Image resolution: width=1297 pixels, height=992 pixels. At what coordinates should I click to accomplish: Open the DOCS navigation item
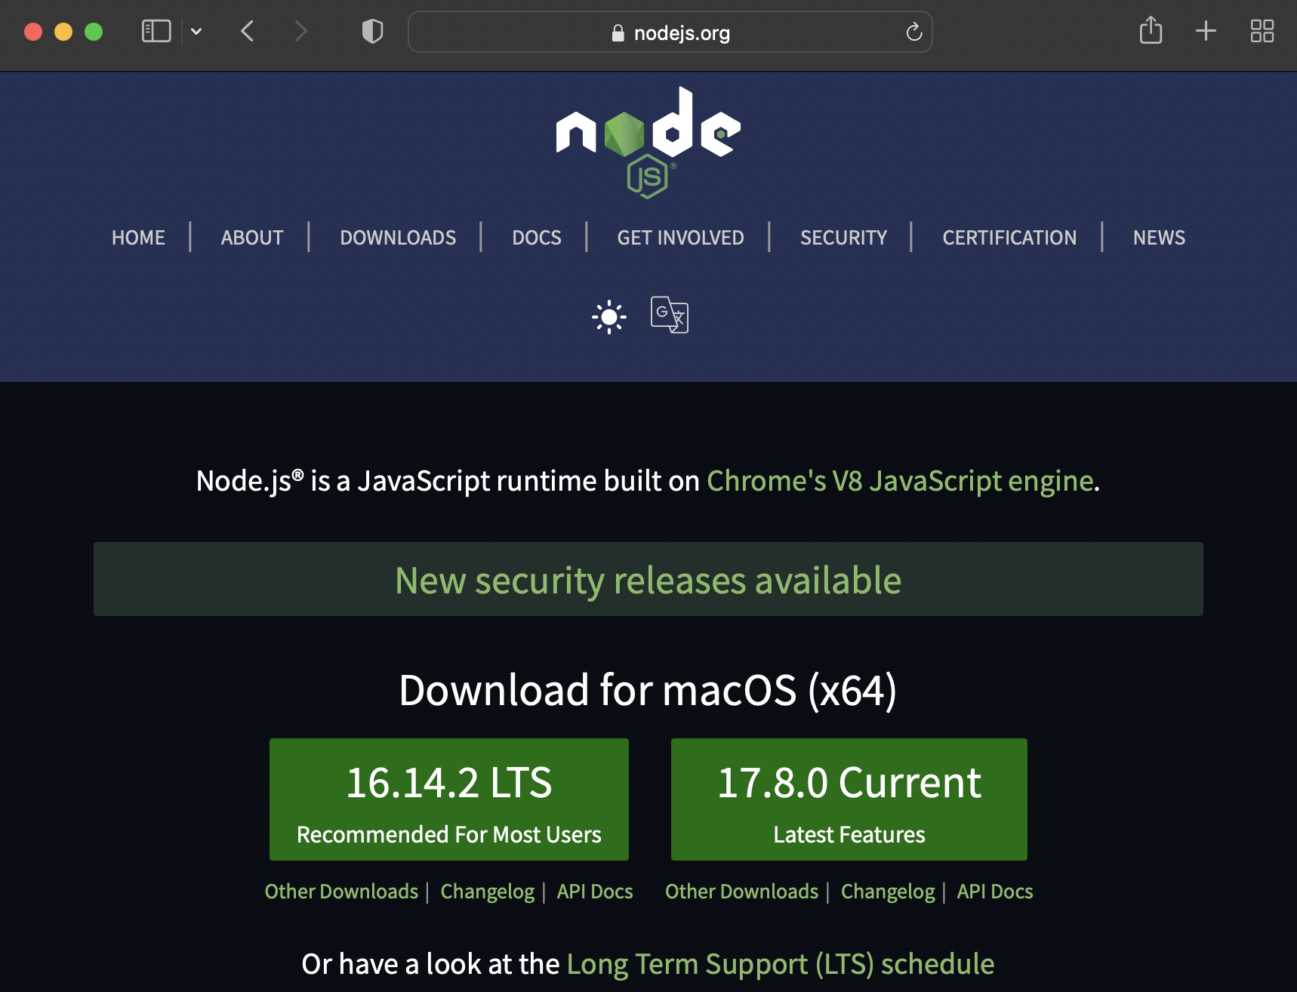[536, 238]
